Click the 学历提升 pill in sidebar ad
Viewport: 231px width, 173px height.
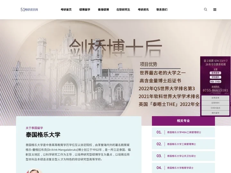tap(215, 77)
